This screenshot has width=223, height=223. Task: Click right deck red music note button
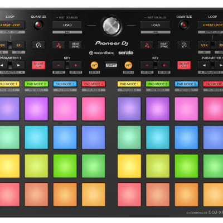(147, 45)
